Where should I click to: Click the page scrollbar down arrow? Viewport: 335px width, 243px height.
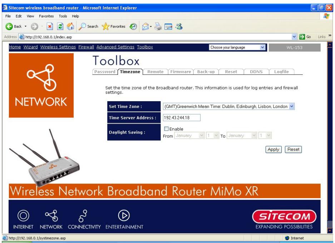330,231
